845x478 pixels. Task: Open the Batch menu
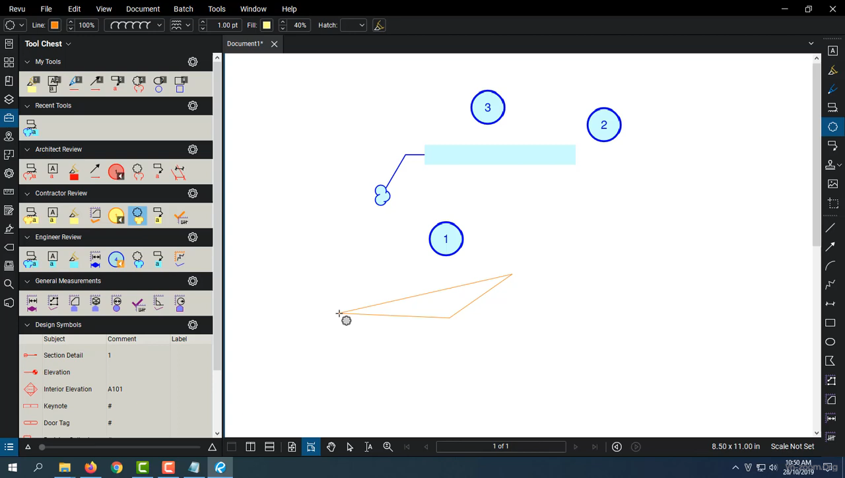[x=183, y=9]
